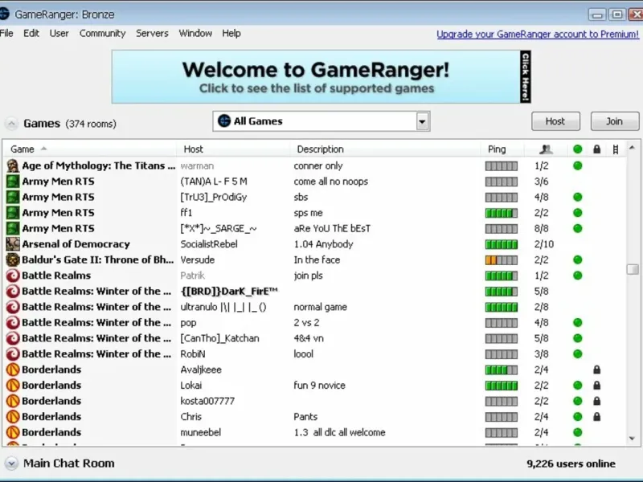Click the game list scrollbar thumb
The height and width of the screenshot is (482, 643).
coord(633,269)
